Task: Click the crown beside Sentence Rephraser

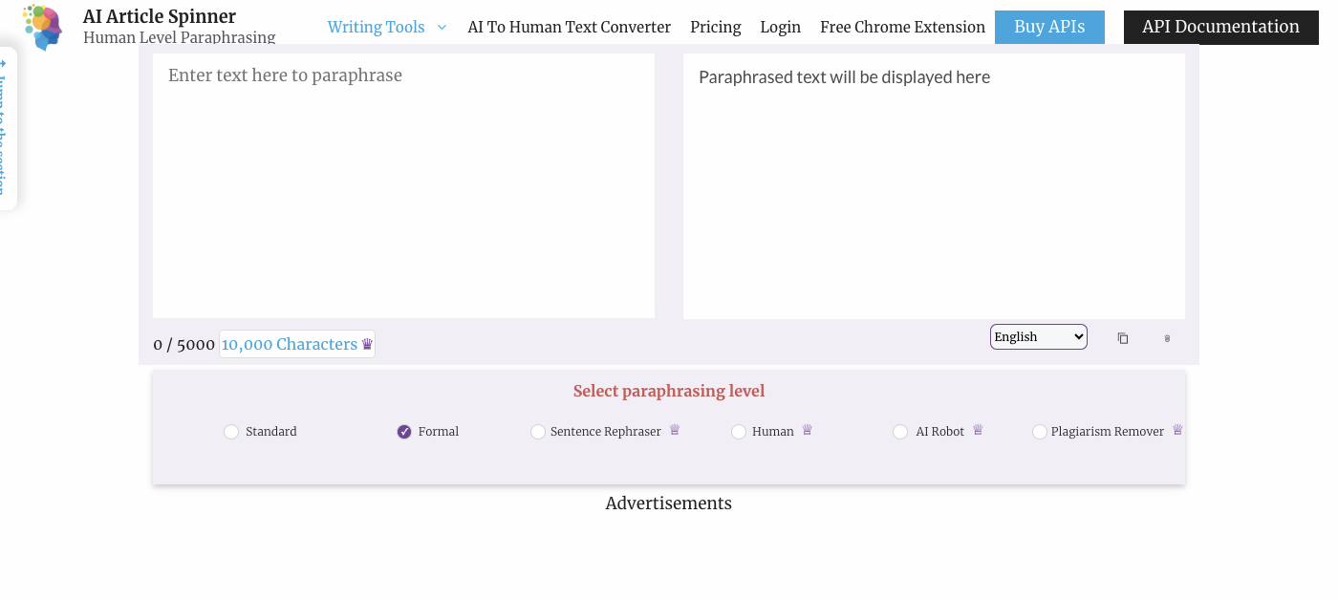Action: [675, 430]
